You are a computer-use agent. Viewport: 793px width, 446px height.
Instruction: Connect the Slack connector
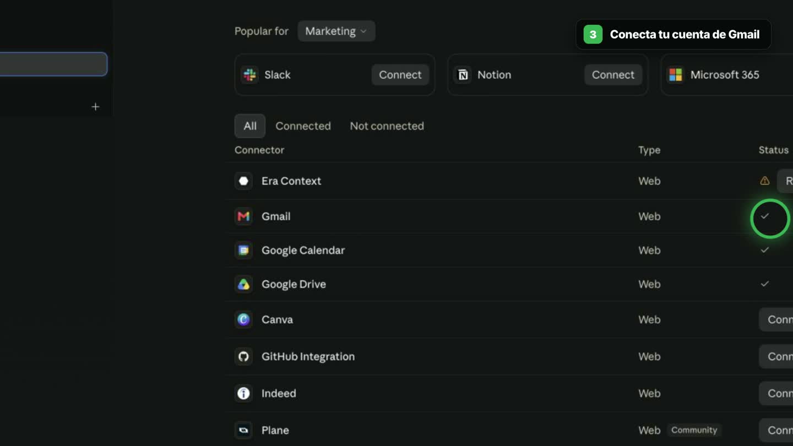tap(400, 75)
